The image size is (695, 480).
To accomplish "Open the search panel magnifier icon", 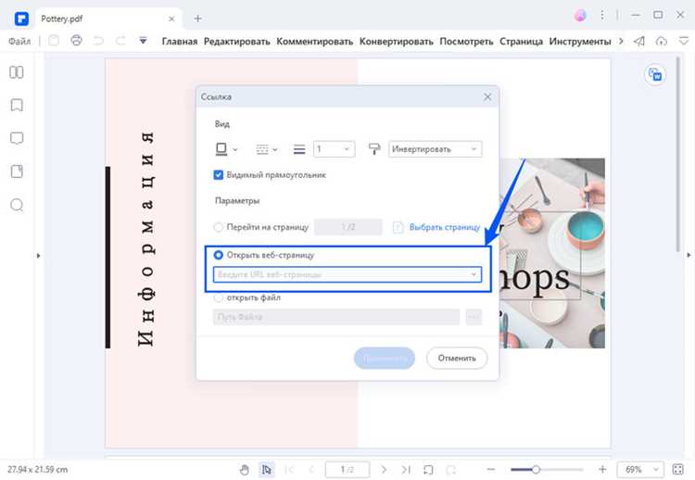I will click(17, 205).
